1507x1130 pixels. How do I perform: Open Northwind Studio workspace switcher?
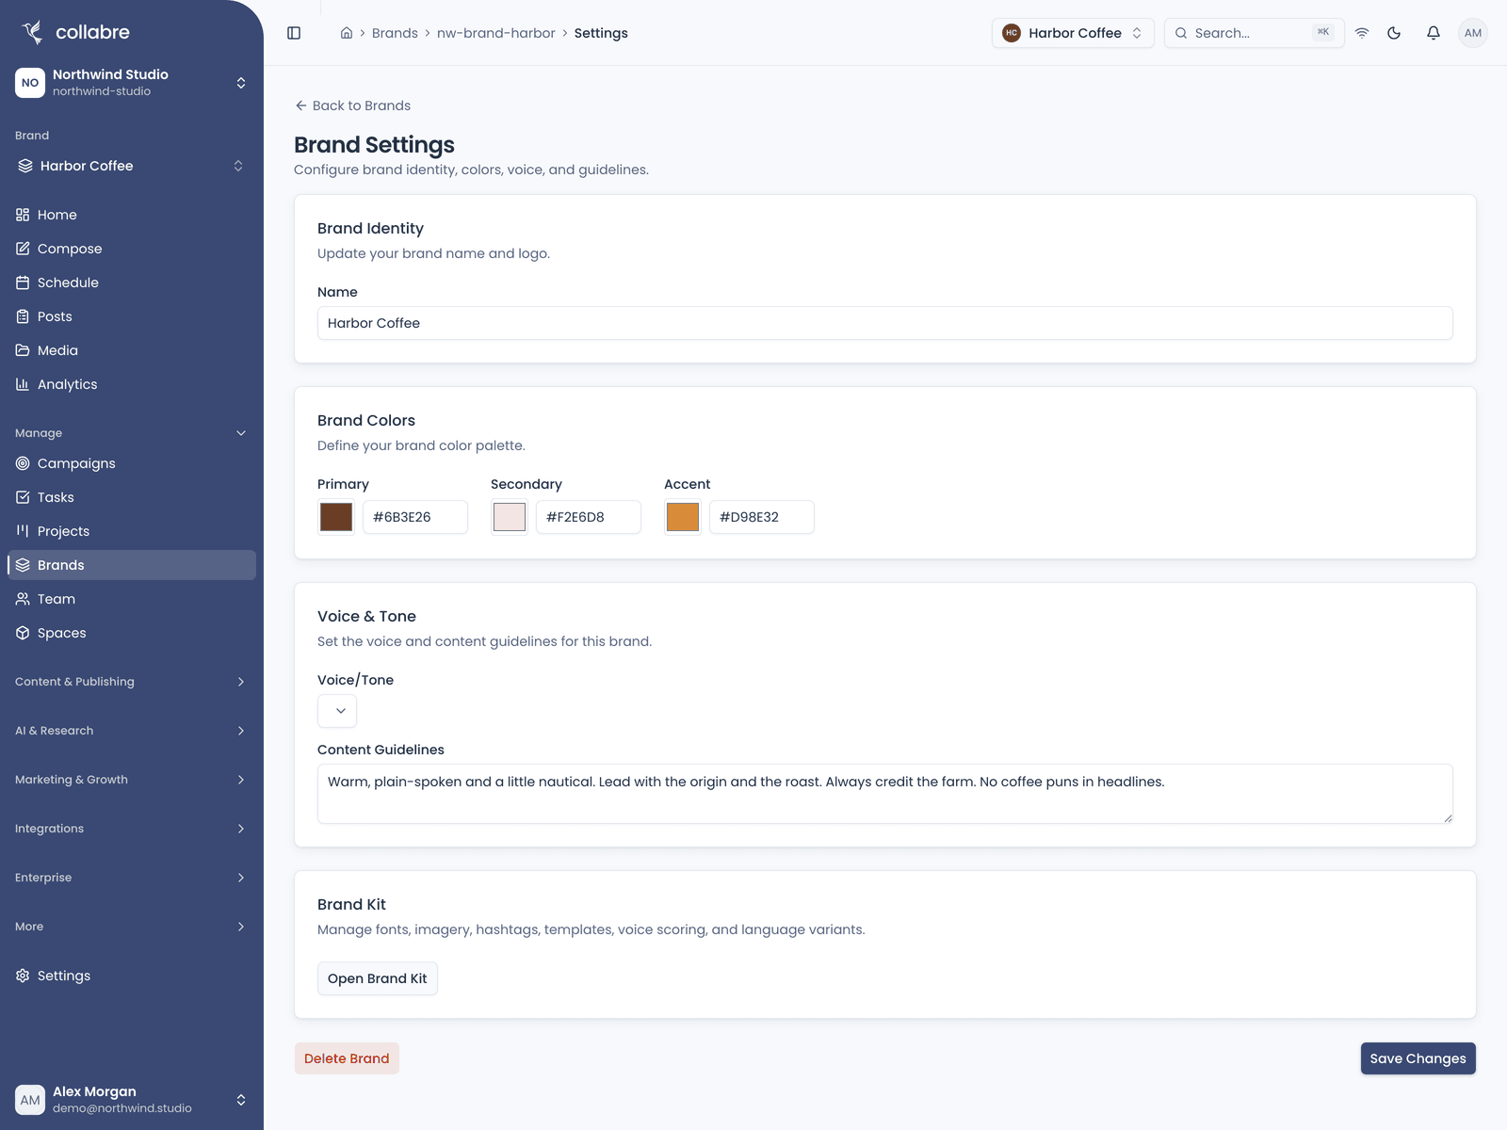coord(132,83)
